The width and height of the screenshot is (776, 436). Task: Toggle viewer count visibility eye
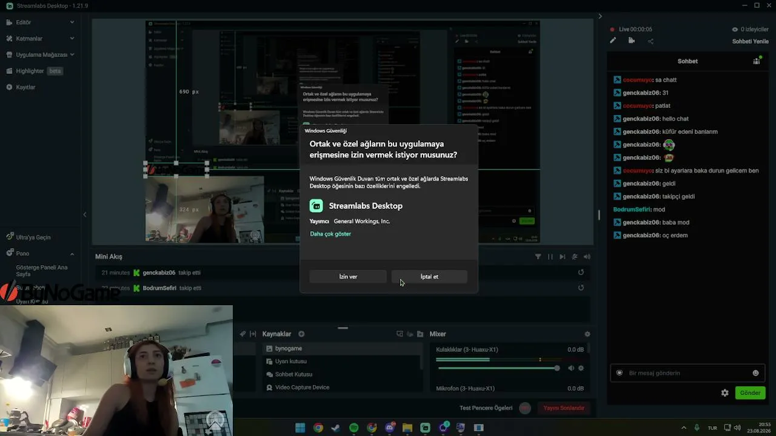pos(735,29)
